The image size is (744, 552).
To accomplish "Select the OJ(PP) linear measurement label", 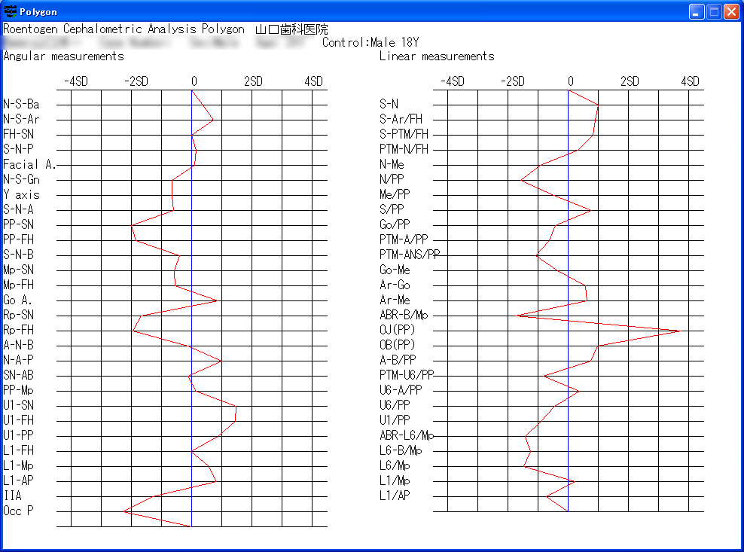I will coord(397,330).
